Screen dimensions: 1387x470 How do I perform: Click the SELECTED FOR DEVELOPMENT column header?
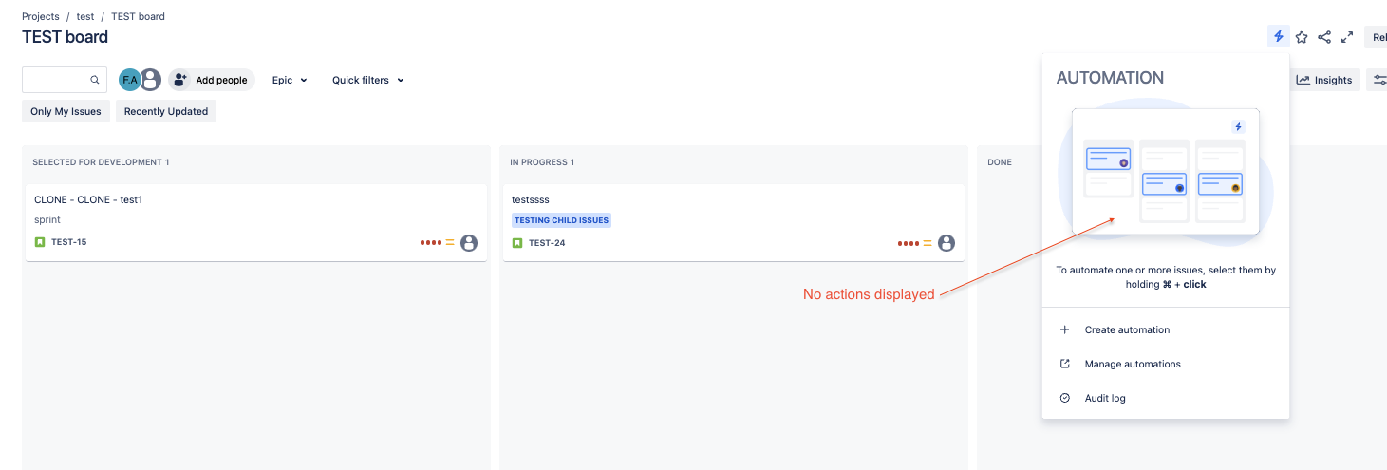point(101,162)
